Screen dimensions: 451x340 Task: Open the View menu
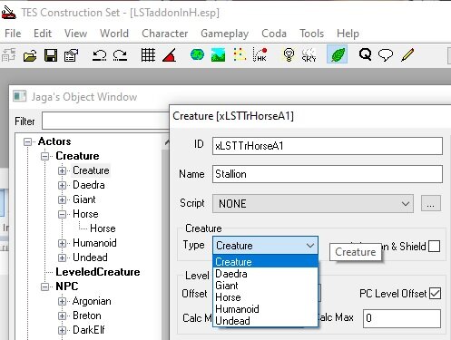pos(75,34)
